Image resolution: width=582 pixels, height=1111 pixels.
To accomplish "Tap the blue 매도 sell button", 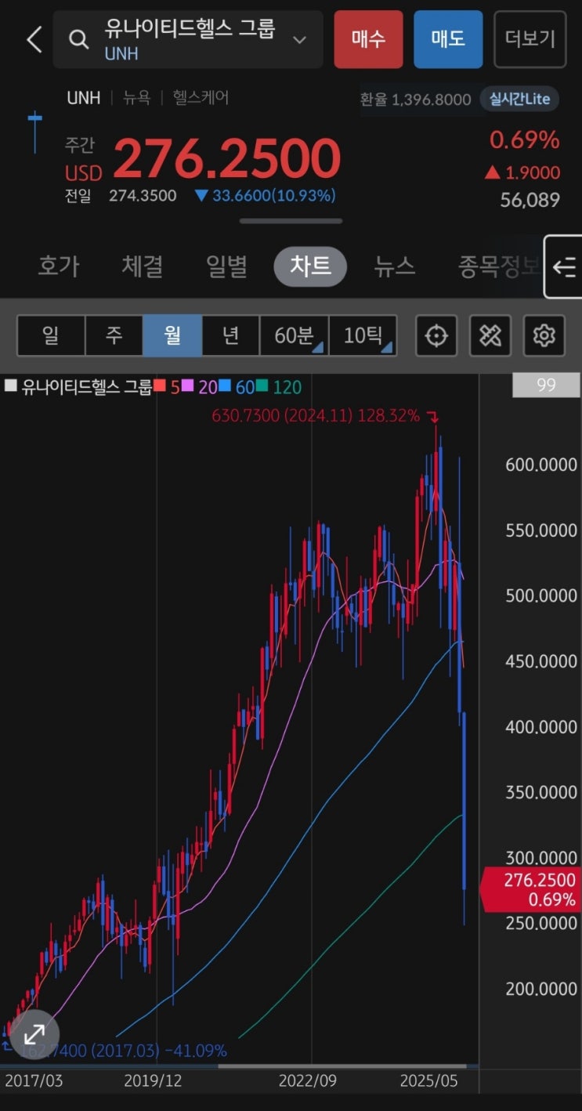I will 448,39.
